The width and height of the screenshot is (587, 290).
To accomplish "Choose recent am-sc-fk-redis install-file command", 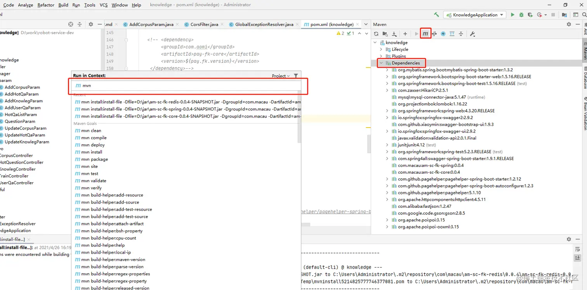I will tap(187, 102).
